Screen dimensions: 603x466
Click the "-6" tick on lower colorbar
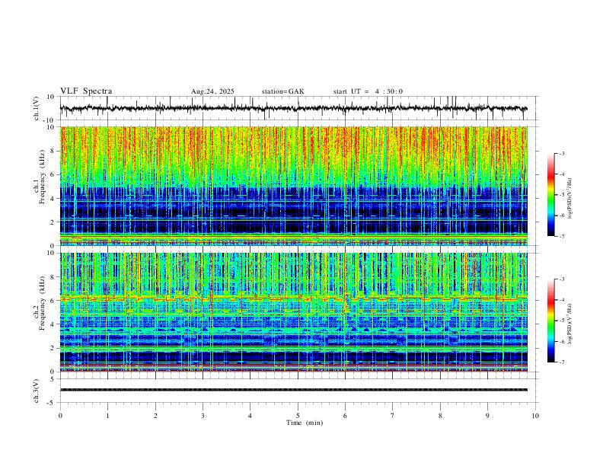(x=562, y=341)
